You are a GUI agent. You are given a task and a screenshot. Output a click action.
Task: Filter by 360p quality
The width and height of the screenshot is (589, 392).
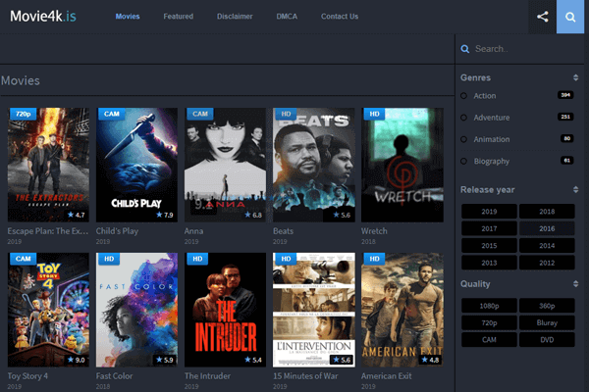547,306
